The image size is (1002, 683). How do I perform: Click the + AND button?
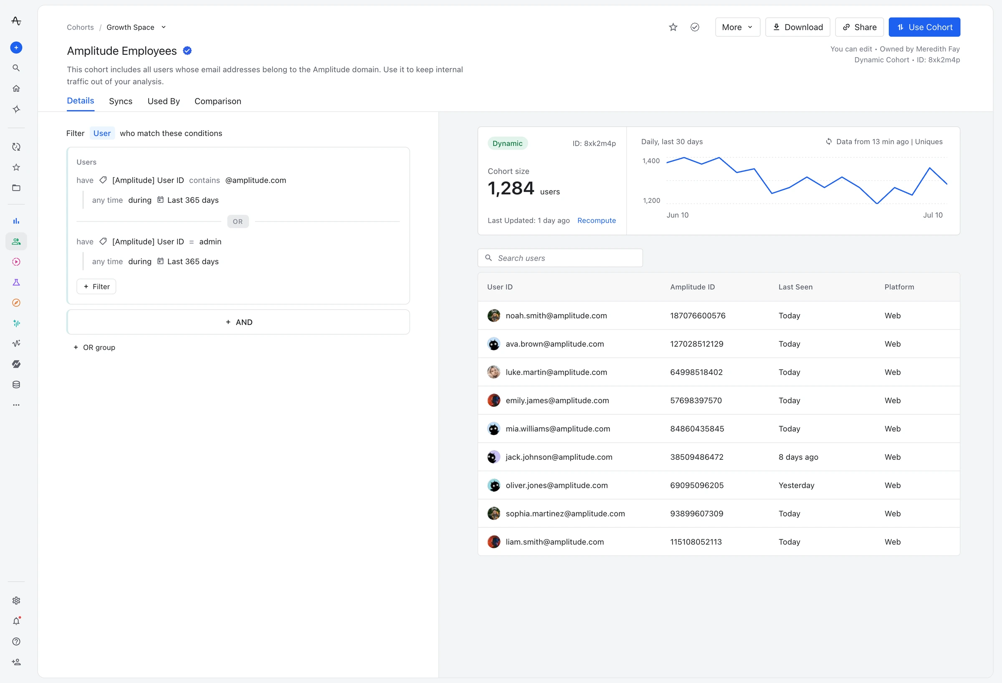238,322
